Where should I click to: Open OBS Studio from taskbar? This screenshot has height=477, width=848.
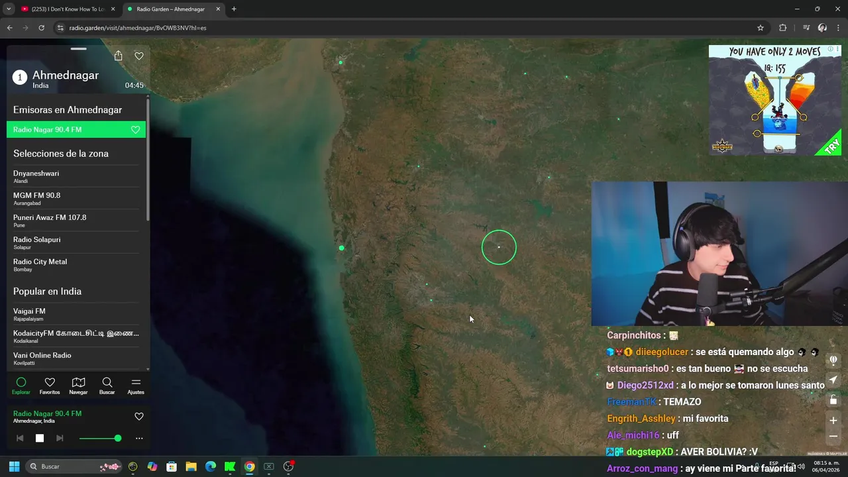(x=288, y=466)
